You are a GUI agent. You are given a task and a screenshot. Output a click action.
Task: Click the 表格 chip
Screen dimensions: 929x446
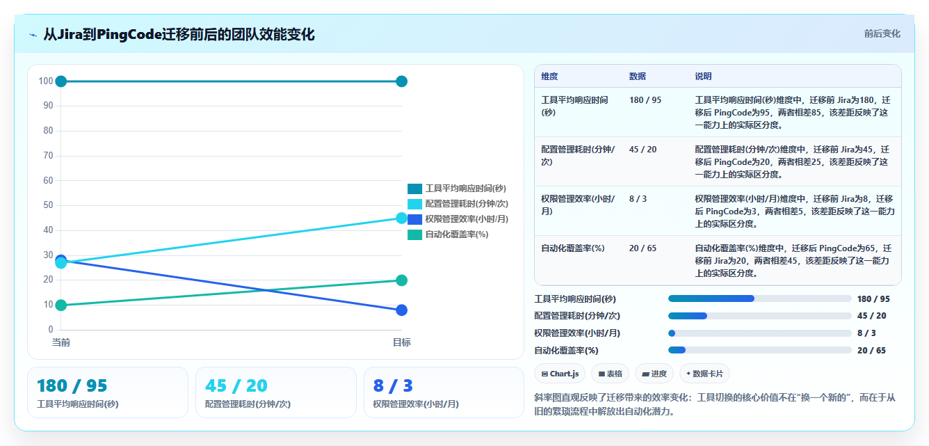click(611, 374)
